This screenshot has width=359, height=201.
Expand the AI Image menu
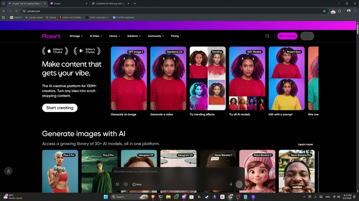pos(76,36)
